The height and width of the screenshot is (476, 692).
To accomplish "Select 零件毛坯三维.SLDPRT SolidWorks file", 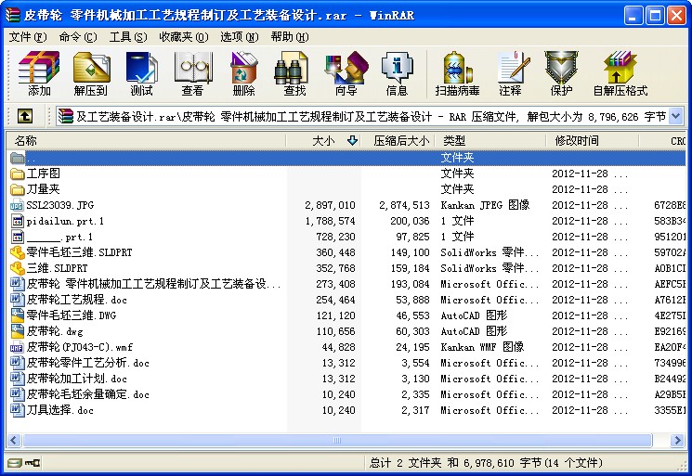I will [x=72, y=252].
